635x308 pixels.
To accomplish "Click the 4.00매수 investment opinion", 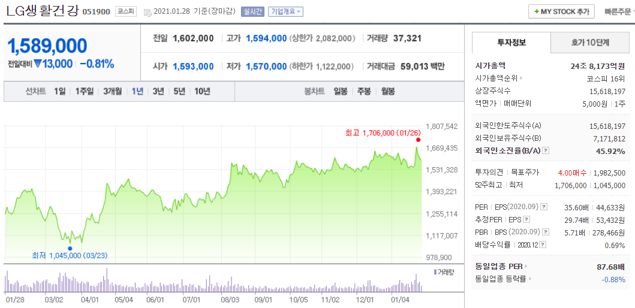I will coord(572,173).
